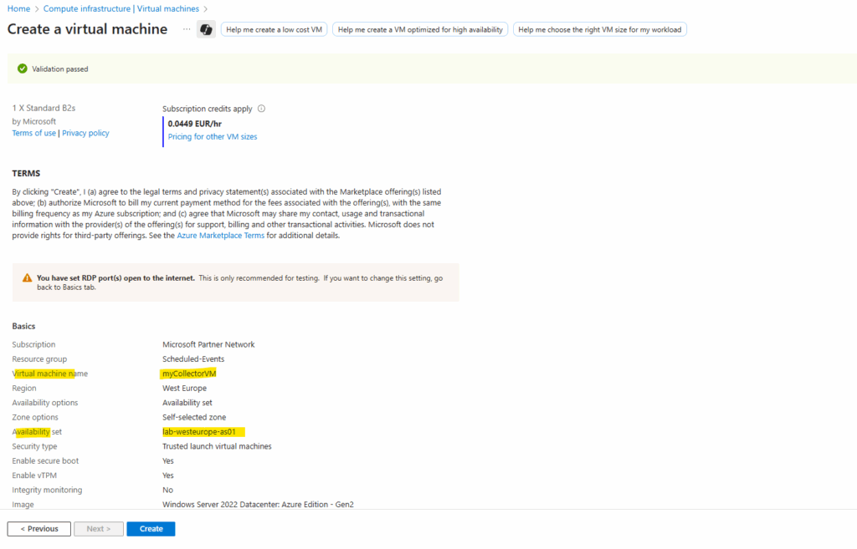Click the Previous button
This screenshot has height=549, width=857.
[x=38, y=529]
